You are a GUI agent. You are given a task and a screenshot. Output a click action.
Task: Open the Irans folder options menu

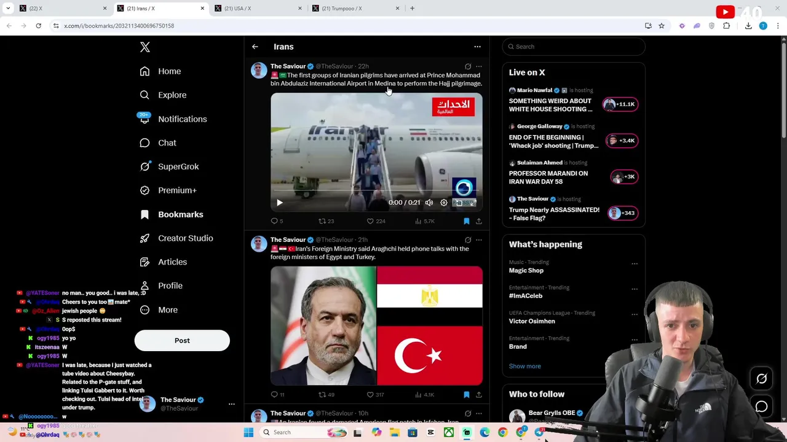(x=477, y=47)
